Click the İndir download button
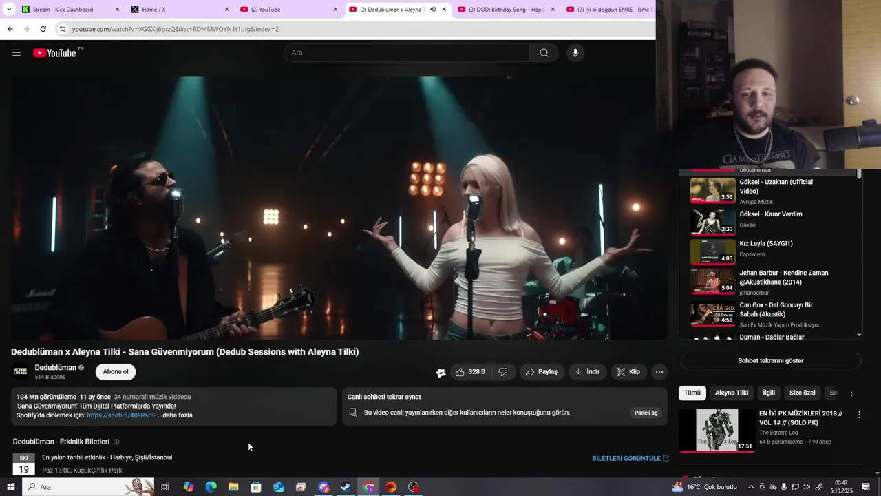Viewport: 881px width, 496px height. [x=587, y=372]
